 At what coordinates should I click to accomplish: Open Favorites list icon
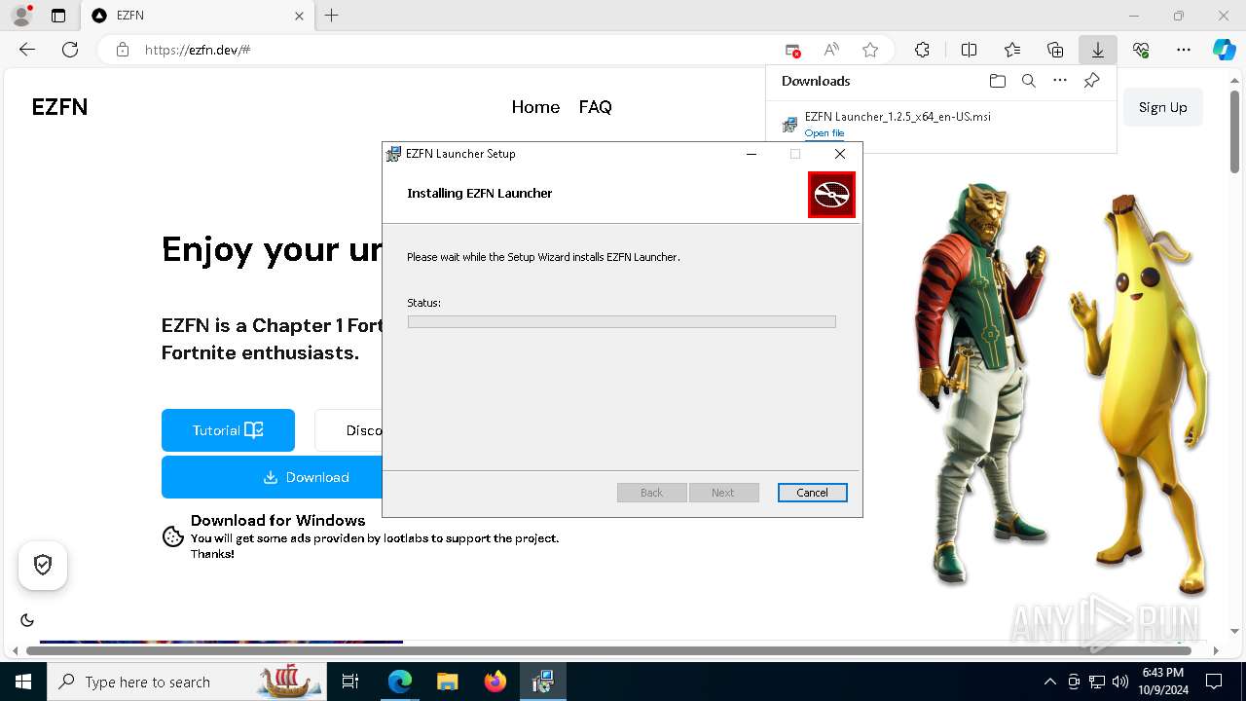pos(1012,50)
